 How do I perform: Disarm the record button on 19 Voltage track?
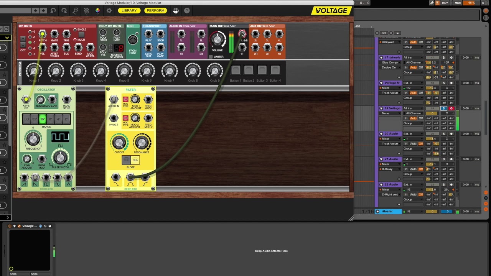coord(451,108)
